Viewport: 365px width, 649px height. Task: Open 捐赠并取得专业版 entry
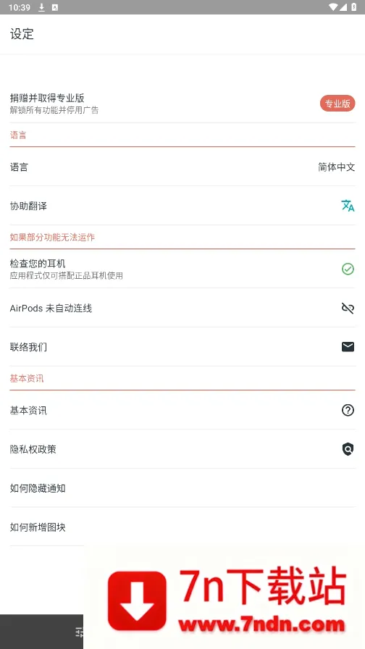click(182, 104)
